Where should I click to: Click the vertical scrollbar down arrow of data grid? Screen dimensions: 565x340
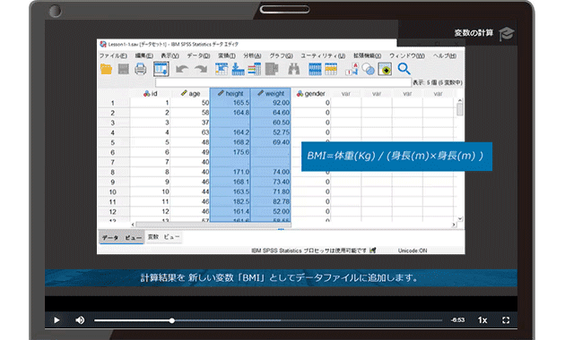tap(460, 218)
